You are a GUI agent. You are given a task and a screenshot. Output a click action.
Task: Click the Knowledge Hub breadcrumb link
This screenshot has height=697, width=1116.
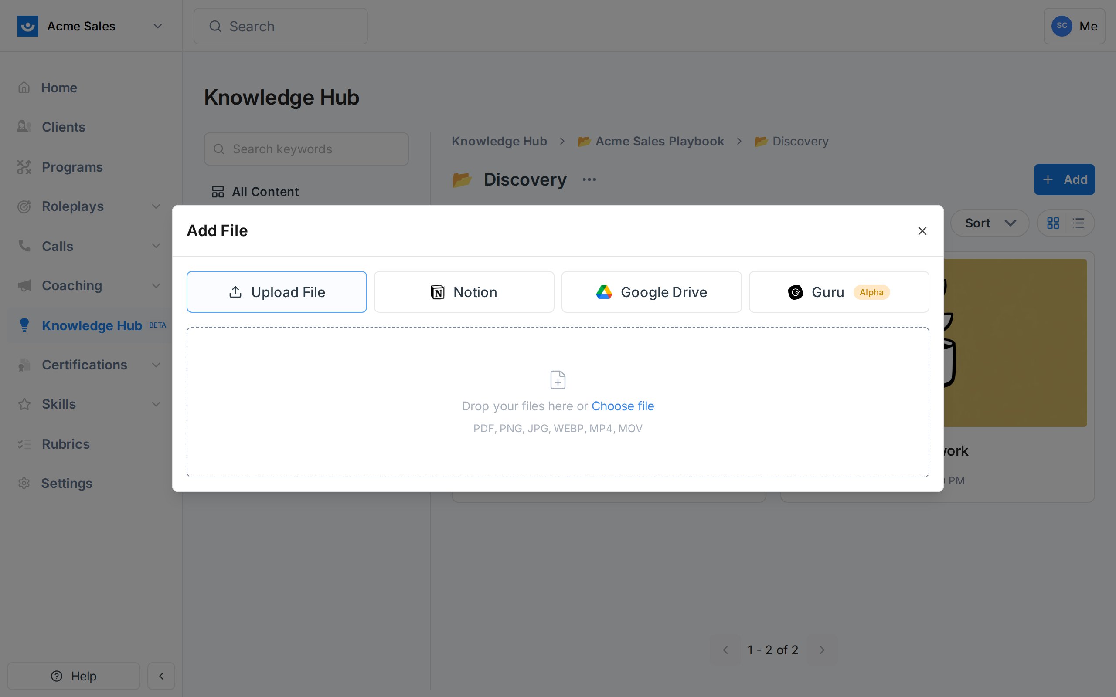coord(499,141)
